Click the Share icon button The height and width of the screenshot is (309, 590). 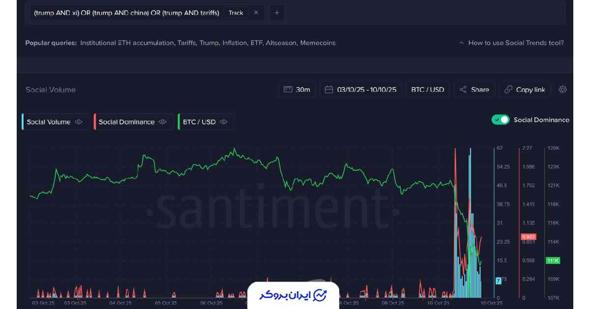pos(463,90)
